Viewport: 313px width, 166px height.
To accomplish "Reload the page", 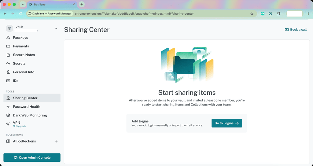I will click(20, 13).
